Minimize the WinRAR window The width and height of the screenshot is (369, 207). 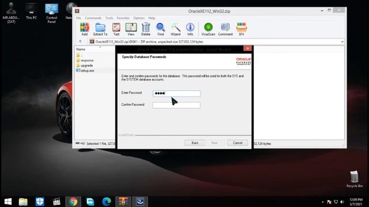click(322, 10)
